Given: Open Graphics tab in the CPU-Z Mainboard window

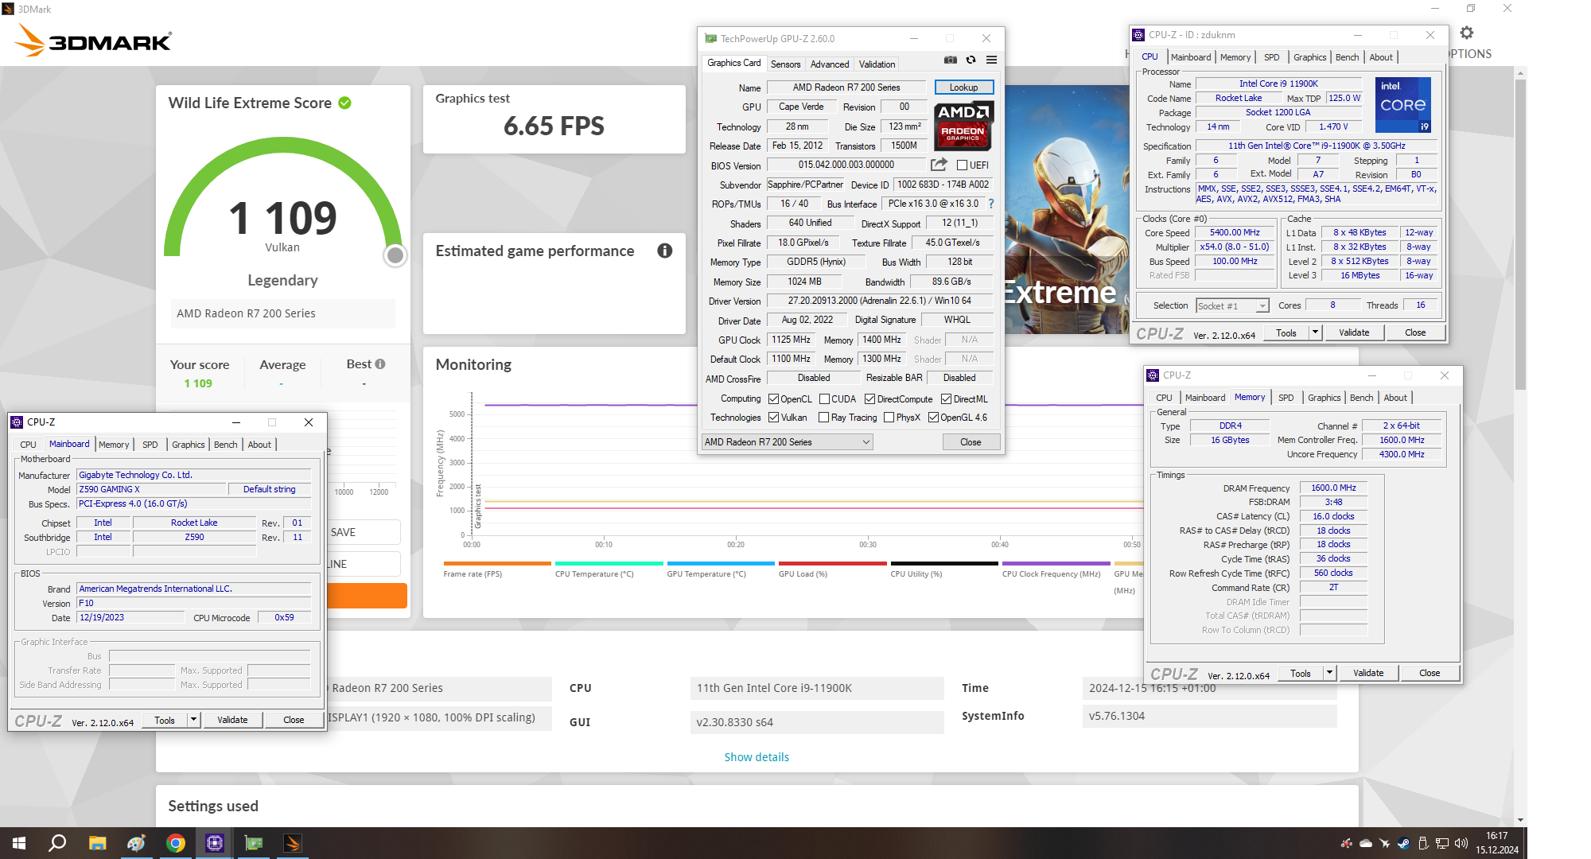Looking at the screenshot, I should click(189, 445).
